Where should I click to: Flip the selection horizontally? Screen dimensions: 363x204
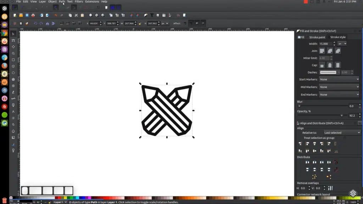click(47, 23)
